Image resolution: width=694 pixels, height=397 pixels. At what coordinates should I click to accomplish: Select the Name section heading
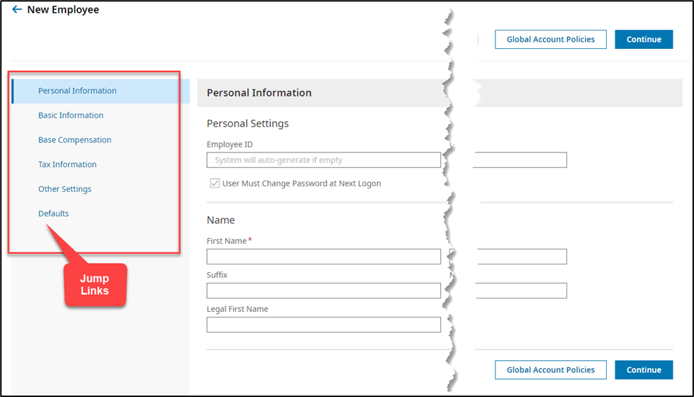tap(221, 220)
